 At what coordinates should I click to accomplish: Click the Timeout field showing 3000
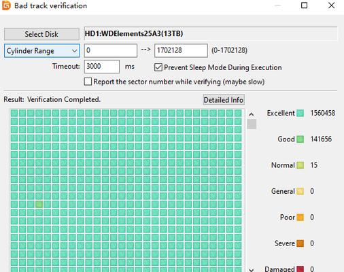(102, 67)
